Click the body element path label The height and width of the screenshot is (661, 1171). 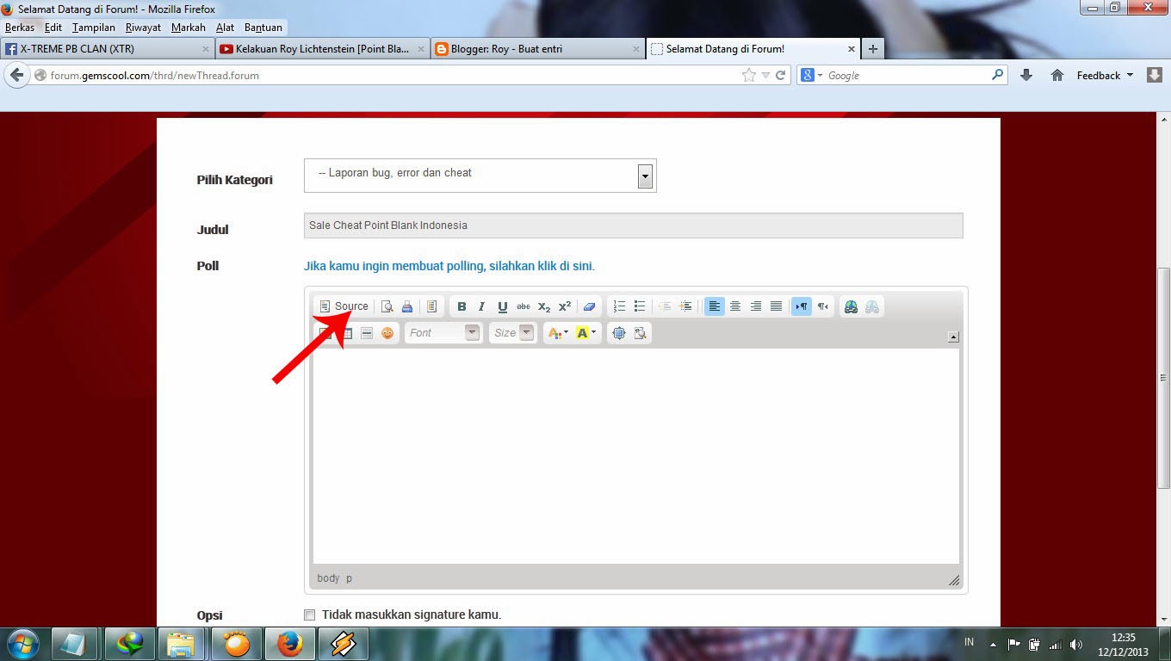328,578
